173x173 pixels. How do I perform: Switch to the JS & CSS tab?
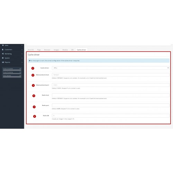pyautogui.click(x=31, y=50)
